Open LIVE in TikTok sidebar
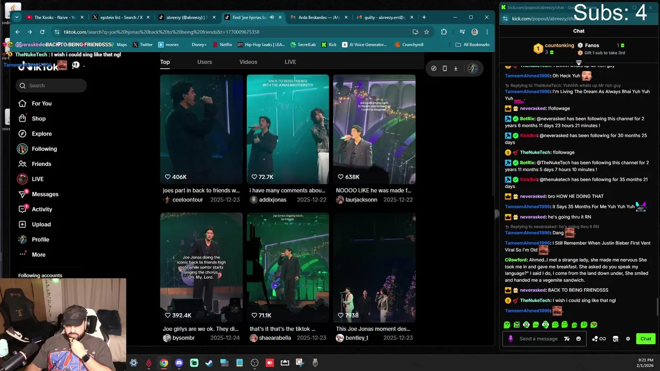This screenshot has height=371, width=660. click(30, 179)
